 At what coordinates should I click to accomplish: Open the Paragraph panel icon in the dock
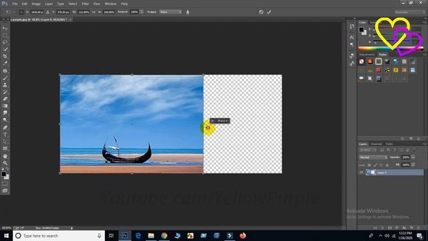352,44
